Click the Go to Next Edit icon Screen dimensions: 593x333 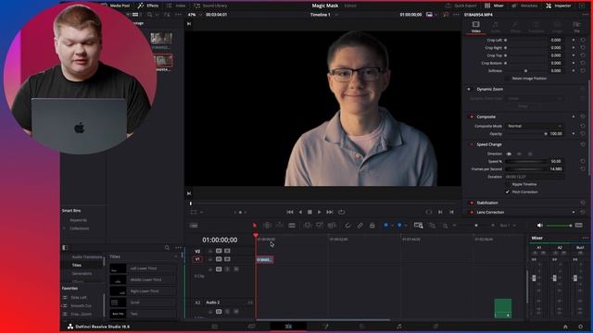point(440,212)
